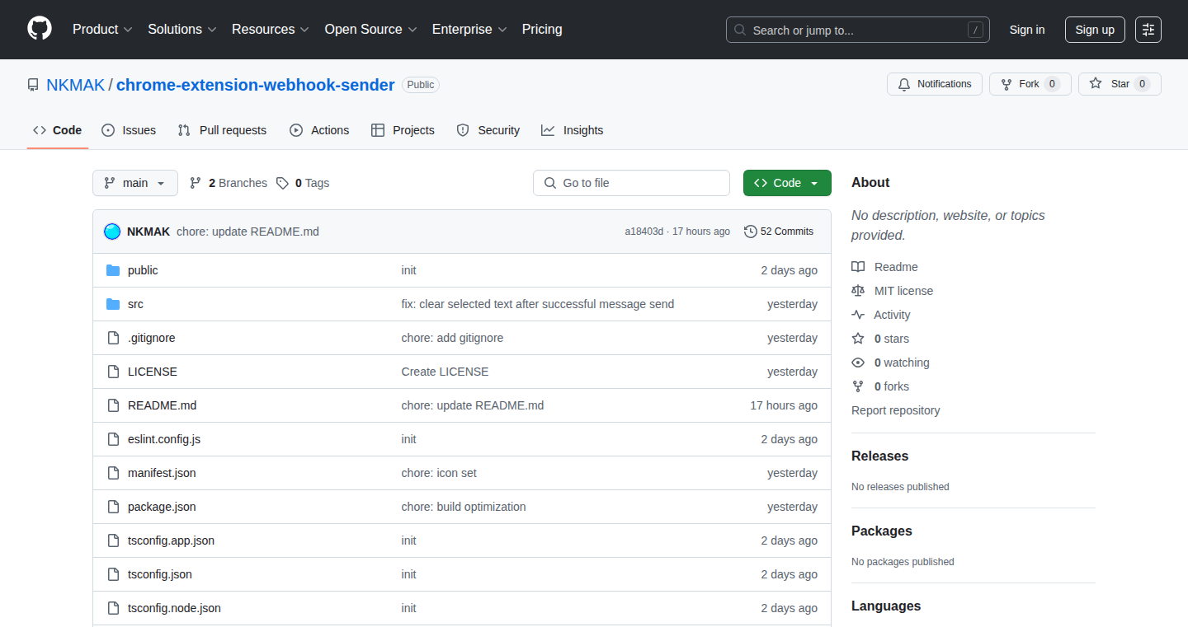Open the green Code dropdown button
The image size is (1188, 627).
[787, 183]
